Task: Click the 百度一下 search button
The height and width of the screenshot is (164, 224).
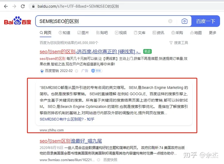Action: [x=206, y=21]
